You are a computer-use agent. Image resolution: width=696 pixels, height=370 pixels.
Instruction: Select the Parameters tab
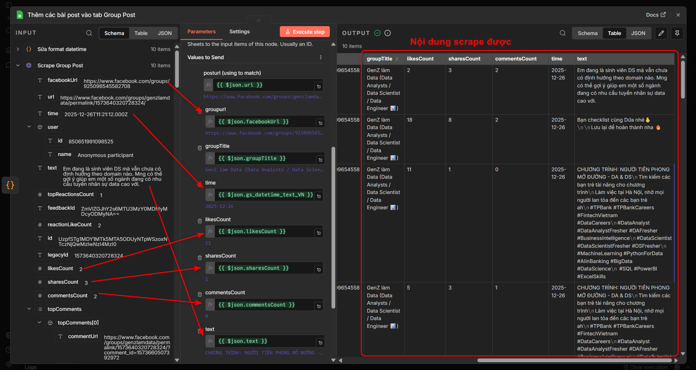coord(201,32)
